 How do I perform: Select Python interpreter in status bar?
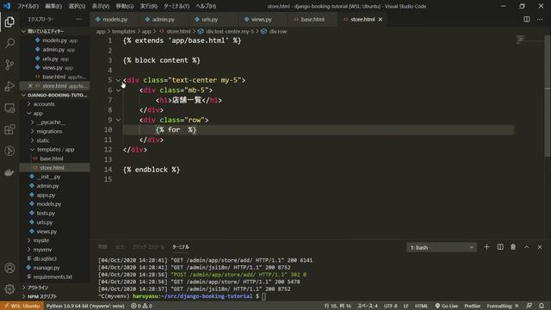[85, 306]
